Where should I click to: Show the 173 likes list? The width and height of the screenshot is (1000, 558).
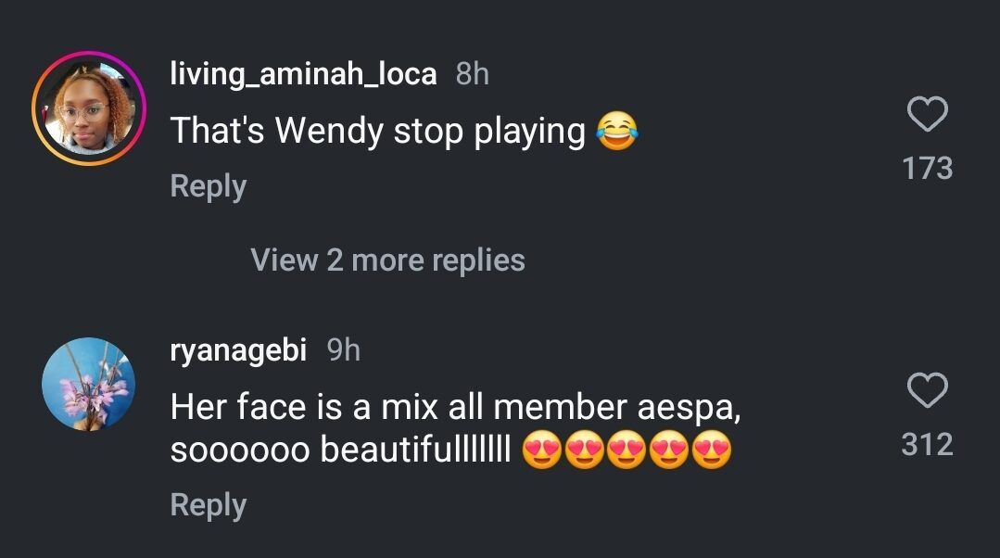(x=927, y=168)
